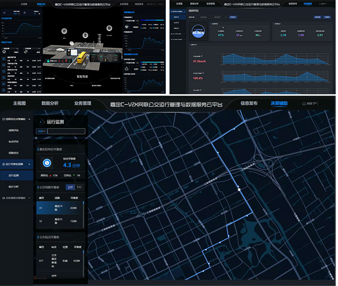Image resolution: width=338 pixels, height=286 pixels.
Task: Click the yellow bus in the 3D scene
Action: (82, 56)
